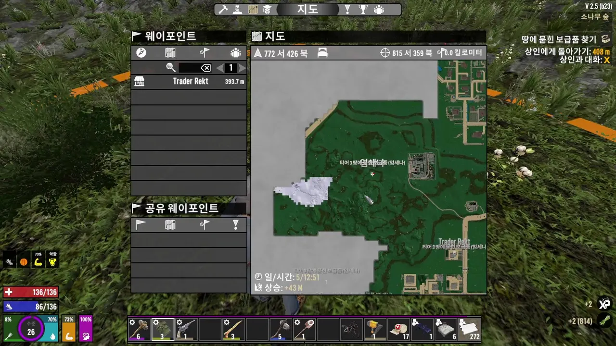Screen dimensions: 616x346
Task: Click exclamation icon in shared waypoints toolbar
Action: [x=235, y=224]
